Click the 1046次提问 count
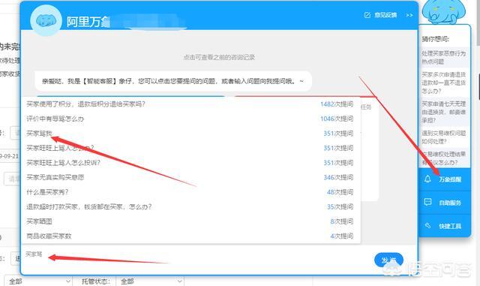 pos(337,119)
